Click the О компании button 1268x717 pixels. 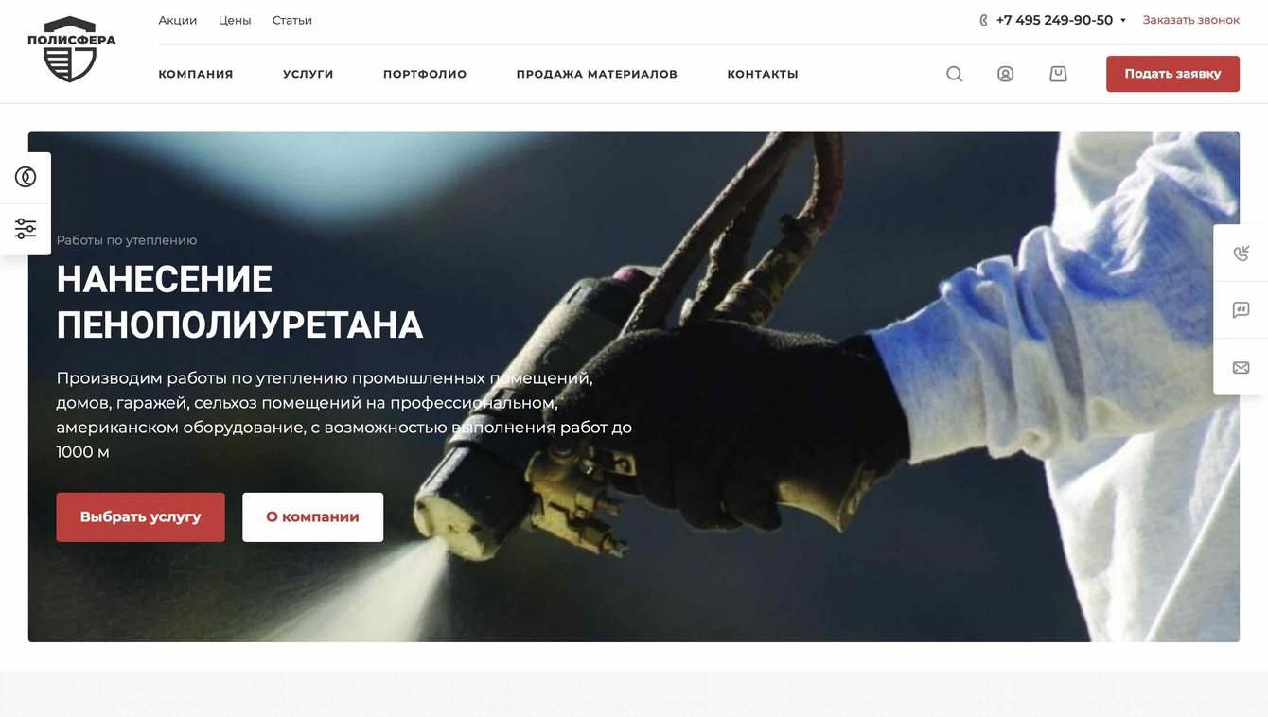point(312,517)
